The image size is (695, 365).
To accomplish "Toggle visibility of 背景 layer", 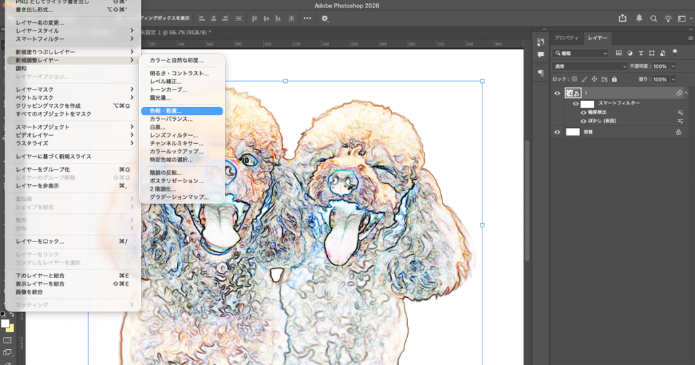I will [x=557, y=132].
